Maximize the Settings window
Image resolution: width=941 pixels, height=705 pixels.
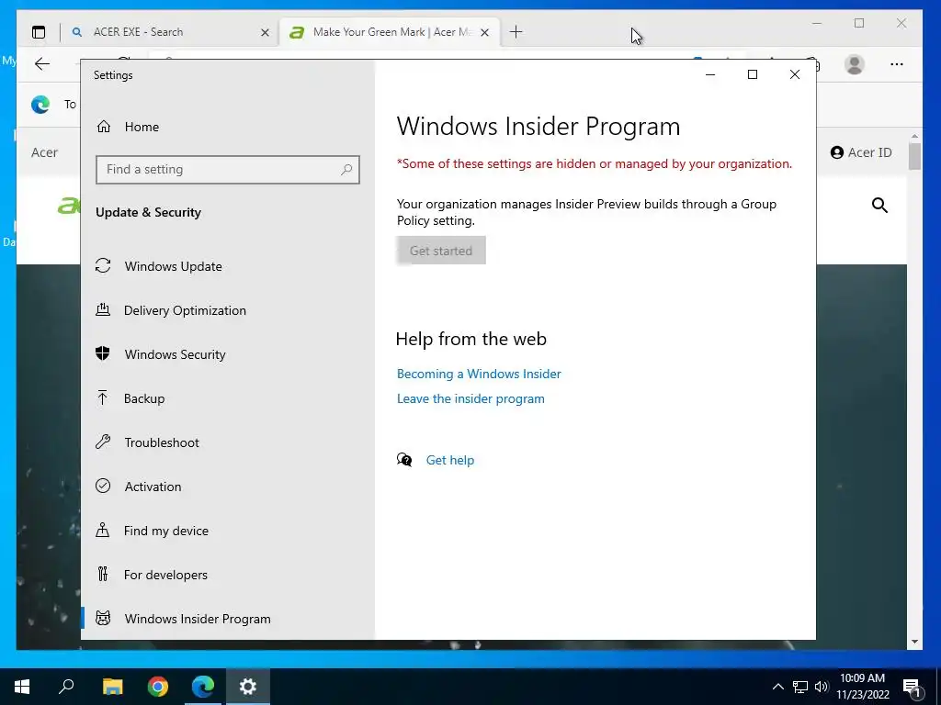click(753, 74)
